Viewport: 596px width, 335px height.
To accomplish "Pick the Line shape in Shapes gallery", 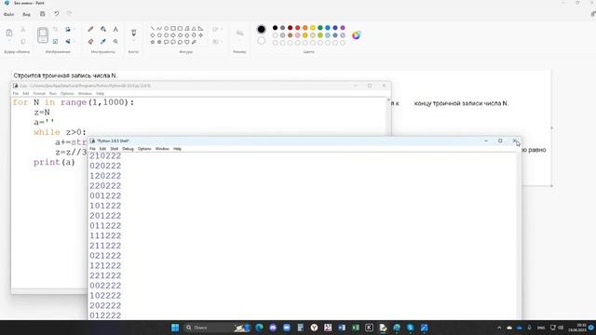I will (153, 29).
